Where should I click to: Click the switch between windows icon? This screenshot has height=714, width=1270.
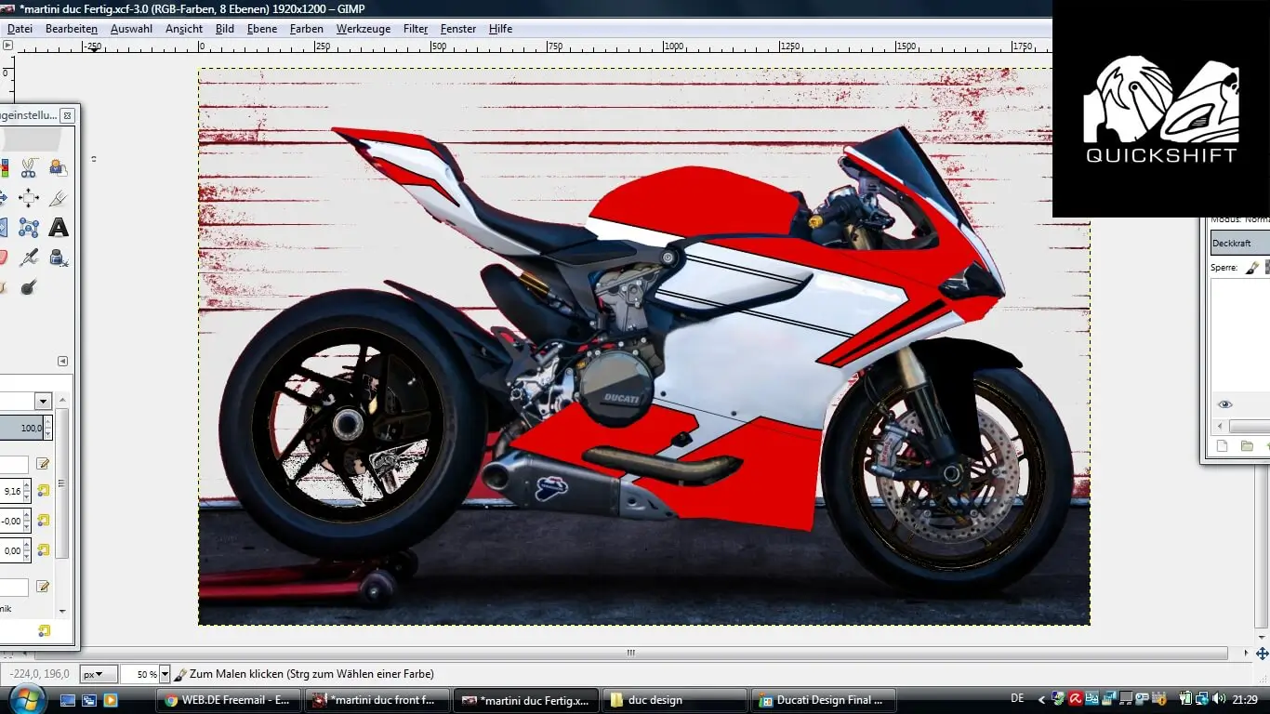coord(89,700)
